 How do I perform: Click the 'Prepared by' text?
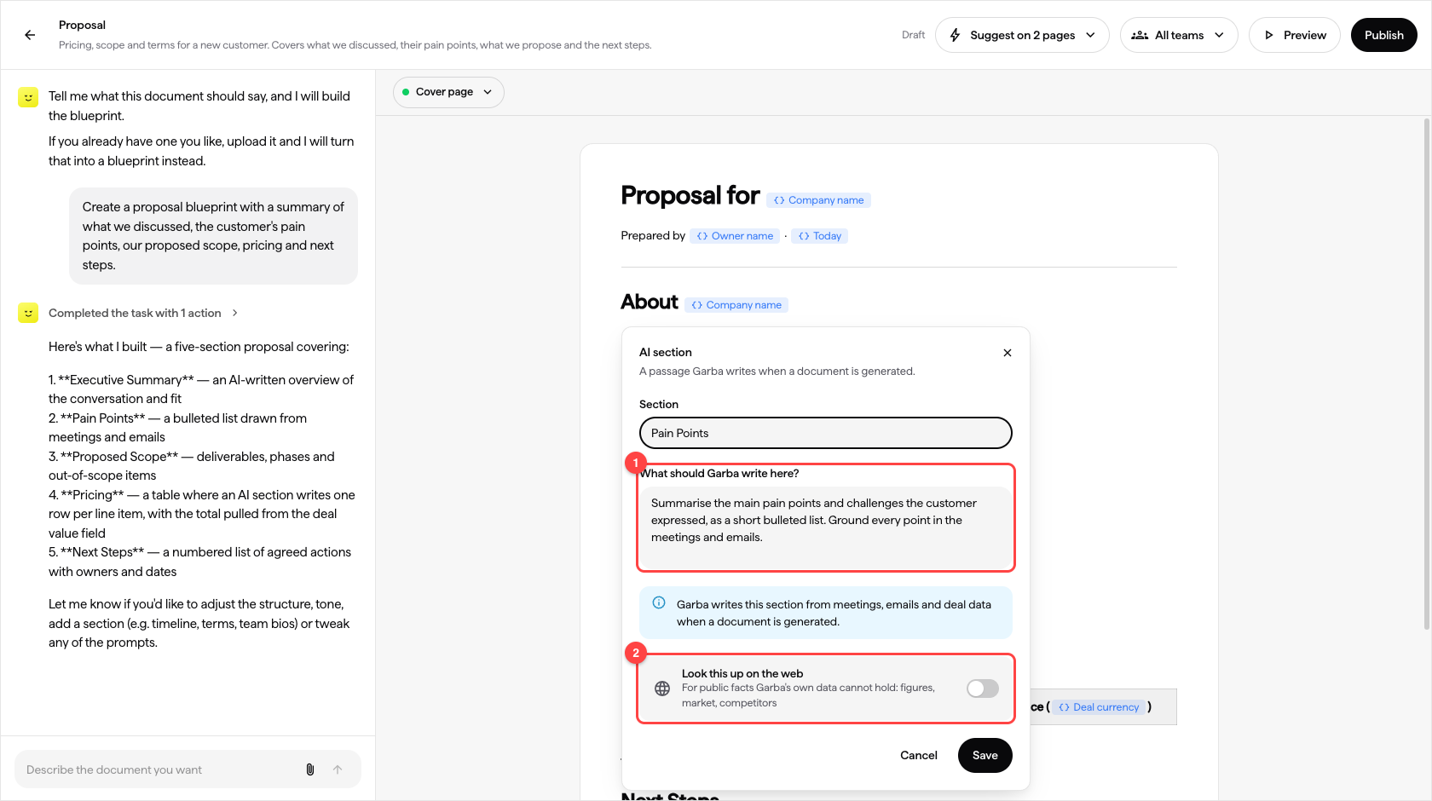653,236
